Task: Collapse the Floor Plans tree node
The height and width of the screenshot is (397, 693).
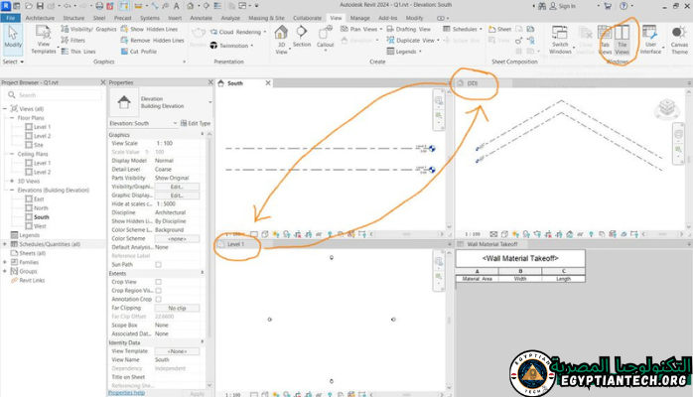Action: (13, 118)
